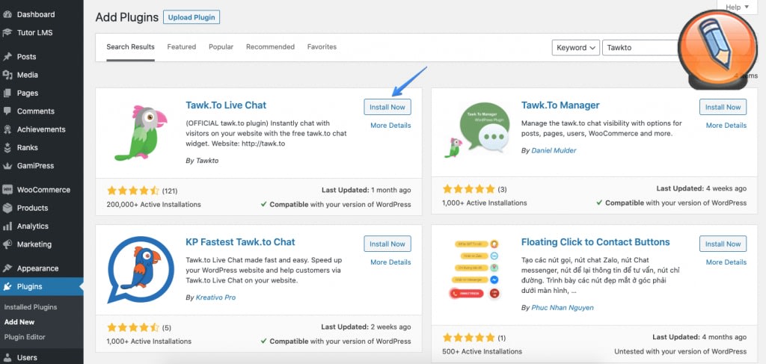The image size is (766, 364).
Task: Switch to the Popular tab
Action: 221,47
